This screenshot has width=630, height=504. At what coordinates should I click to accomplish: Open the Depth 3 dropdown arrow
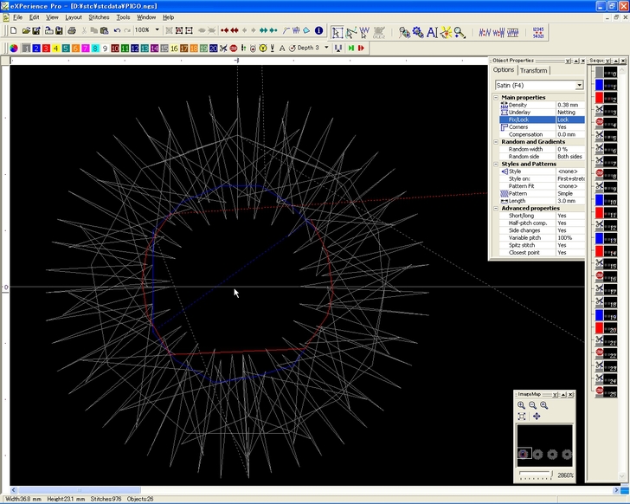click(326, 48)
